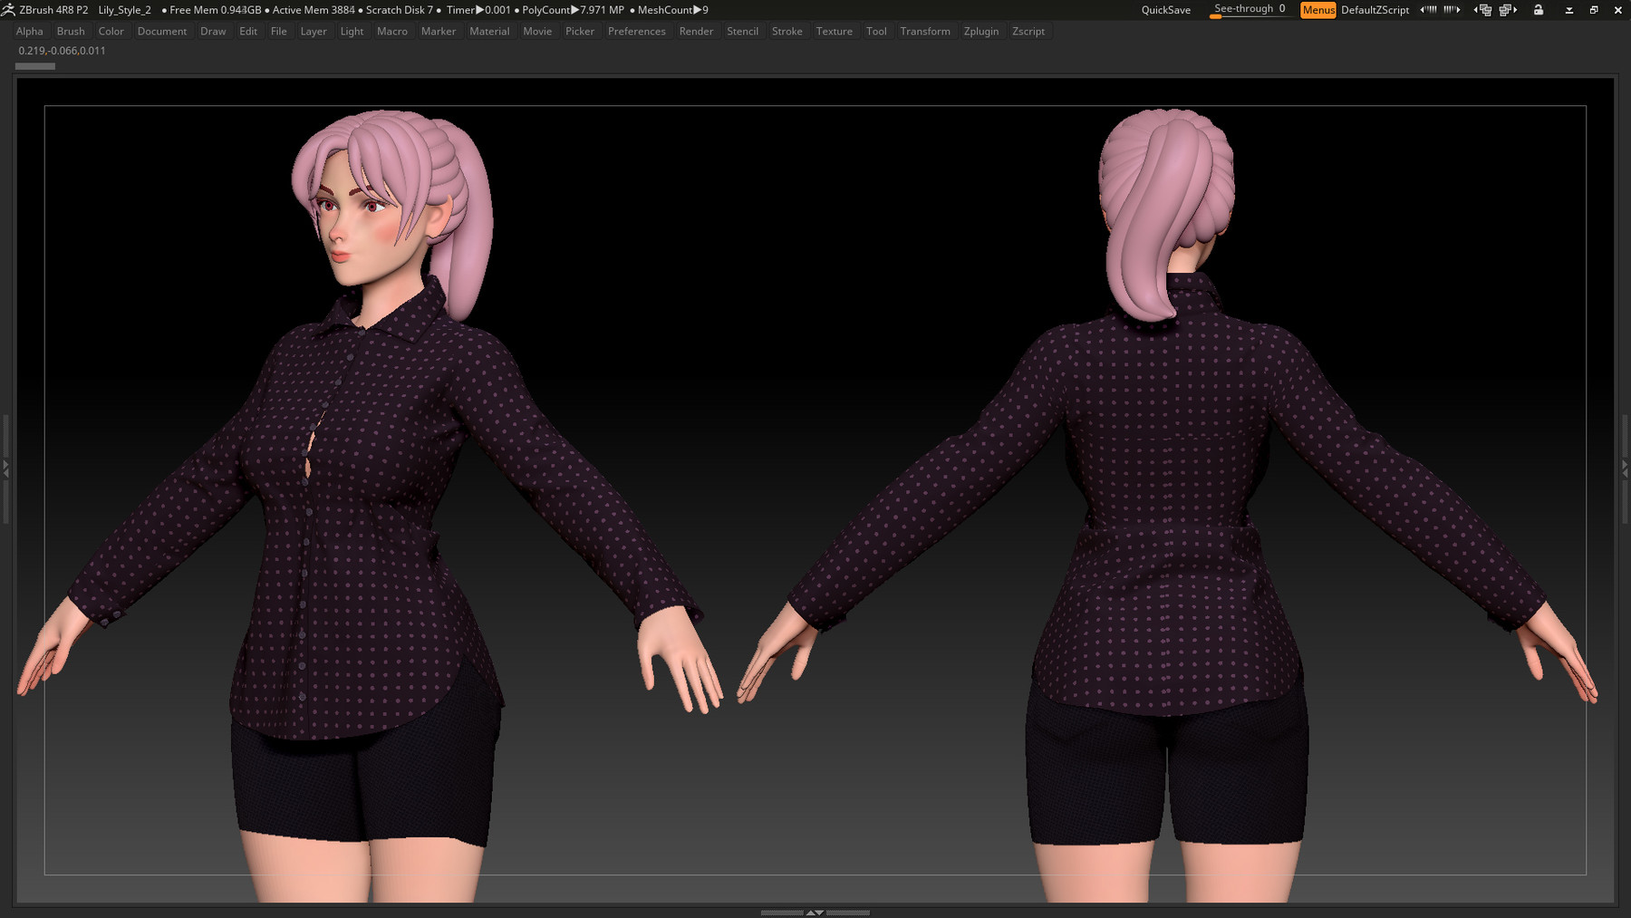Viewport: 1631px width, 918px height.
Task: Click the 'Scratch Disk 7' status text
Action: (x=400, y=10)
